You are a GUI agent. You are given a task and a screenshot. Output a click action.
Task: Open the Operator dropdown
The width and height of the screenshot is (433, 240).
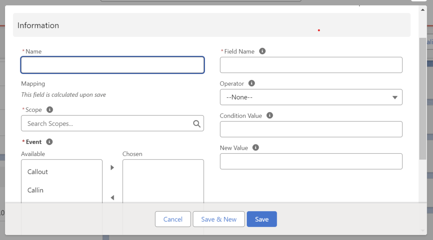(311, 97)
